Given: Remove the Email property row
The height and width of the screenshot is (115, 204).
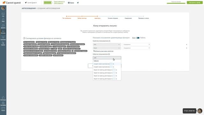Looking at the screenshot, I should coord(186,48).
